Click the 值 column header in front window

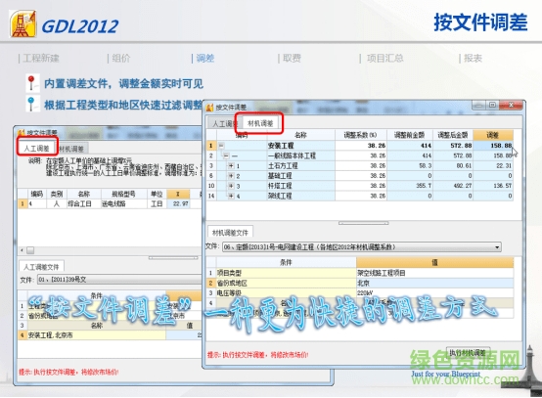(434, 262)
